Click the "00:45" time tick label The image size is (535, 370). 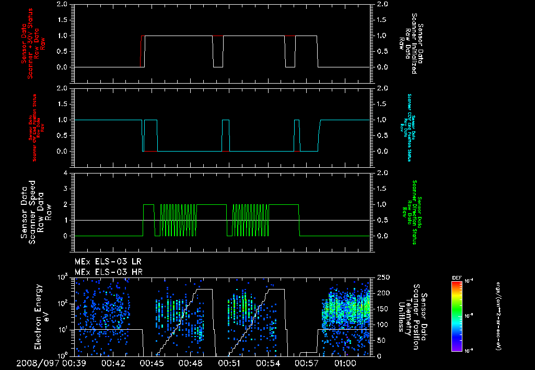(152, 363)
